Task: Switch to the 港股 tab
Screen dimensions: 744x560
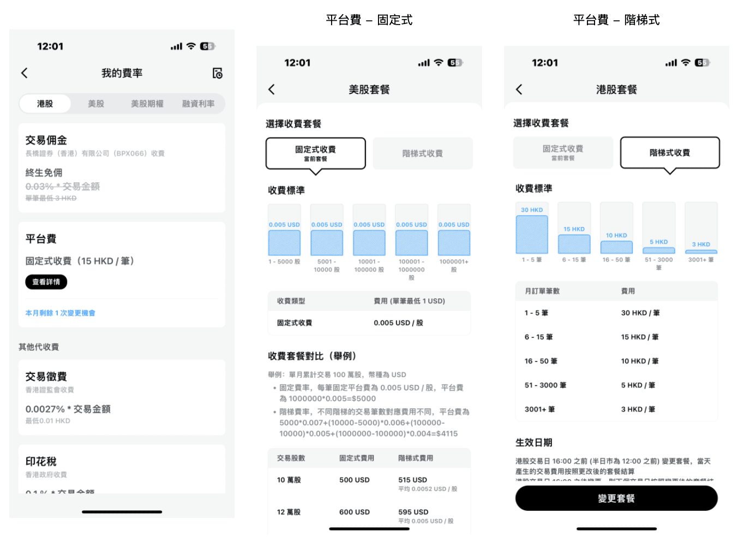Action: click(x=45, y=104)
